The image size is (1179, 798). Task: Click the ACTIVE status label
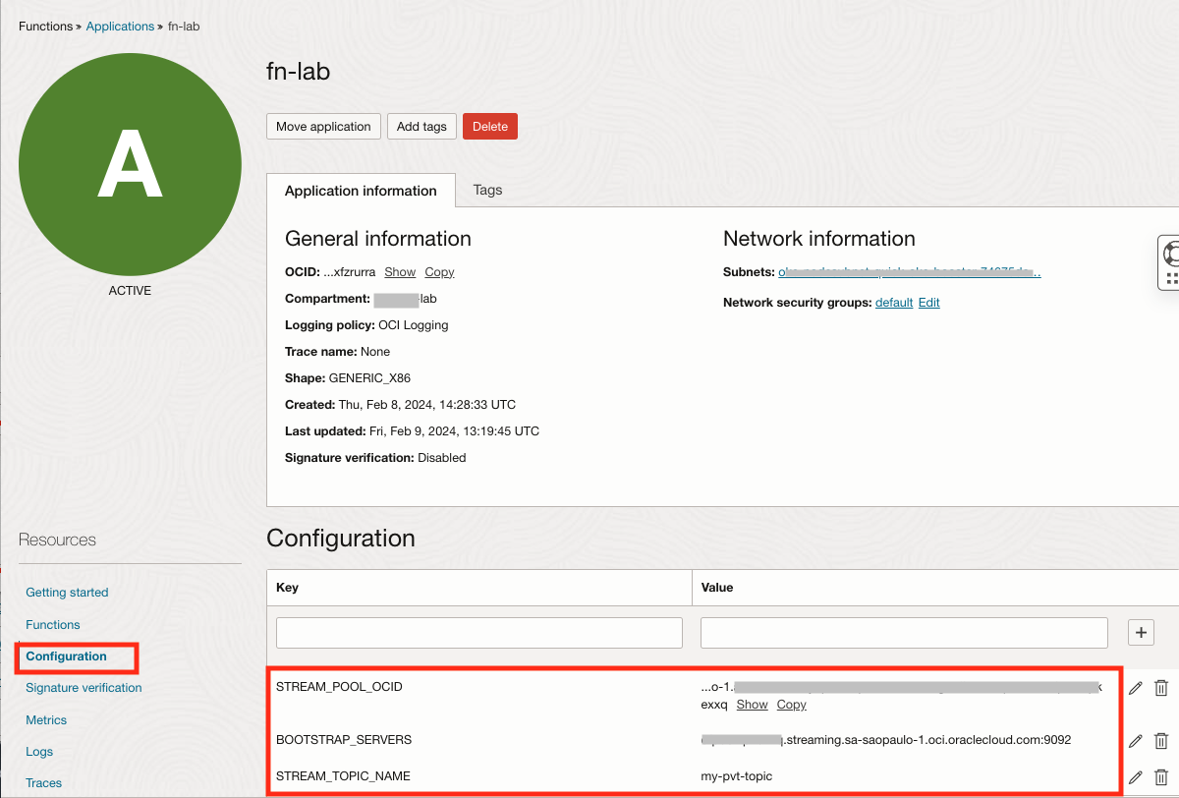click(130, 291)
